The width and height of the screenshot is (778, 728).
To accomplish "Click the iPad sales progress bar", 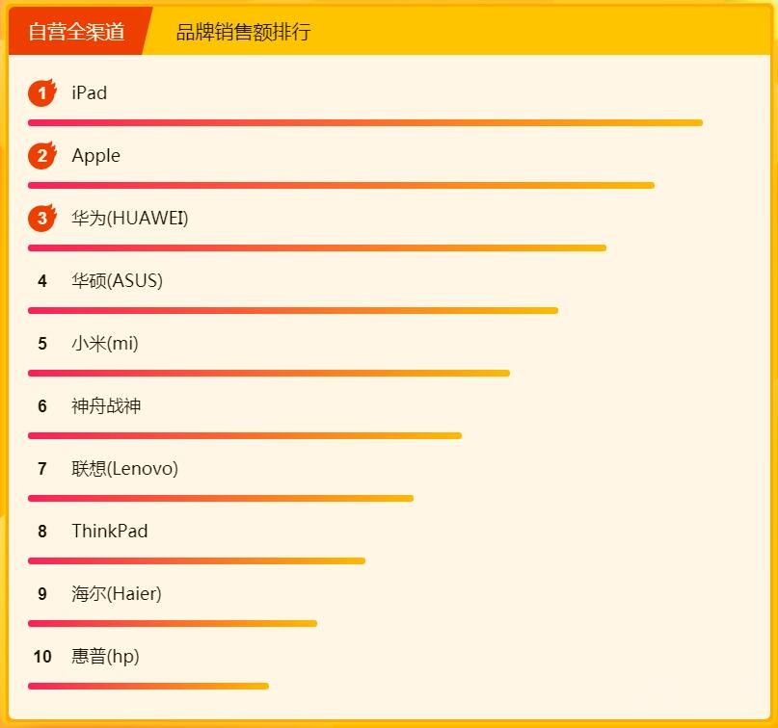I will coord(365,123).
